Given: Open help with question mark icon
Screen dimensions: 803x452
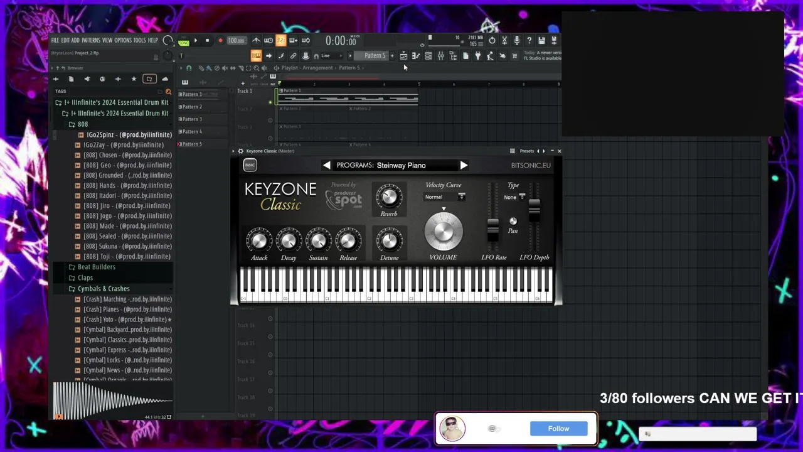Looking at the screenshot, I should pos(529,41).
